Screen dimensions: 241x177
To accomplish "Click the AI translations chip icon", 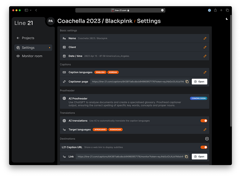I will [64, 121].
